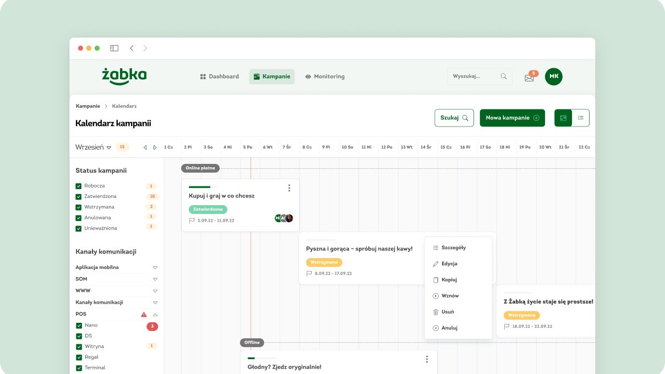This screenshot has height=374, width=665.
Task: Uncheck the Zatwierdzona status checkbox
Action: (79, 197)
